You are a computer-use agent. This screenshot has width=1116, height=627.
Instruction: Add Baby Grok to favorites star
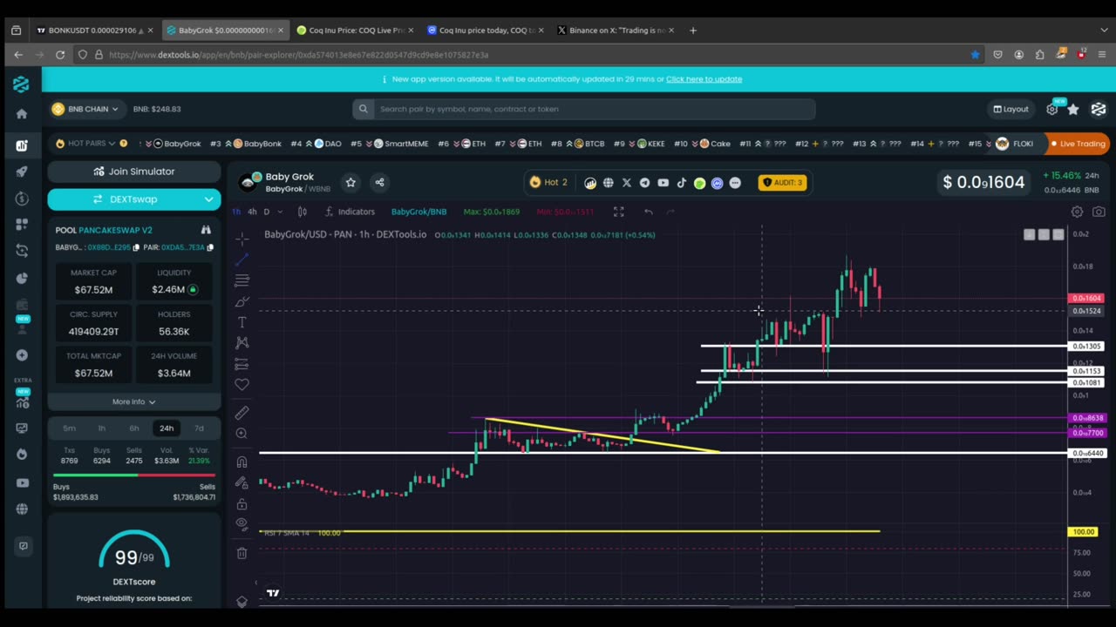coord(350,182)
